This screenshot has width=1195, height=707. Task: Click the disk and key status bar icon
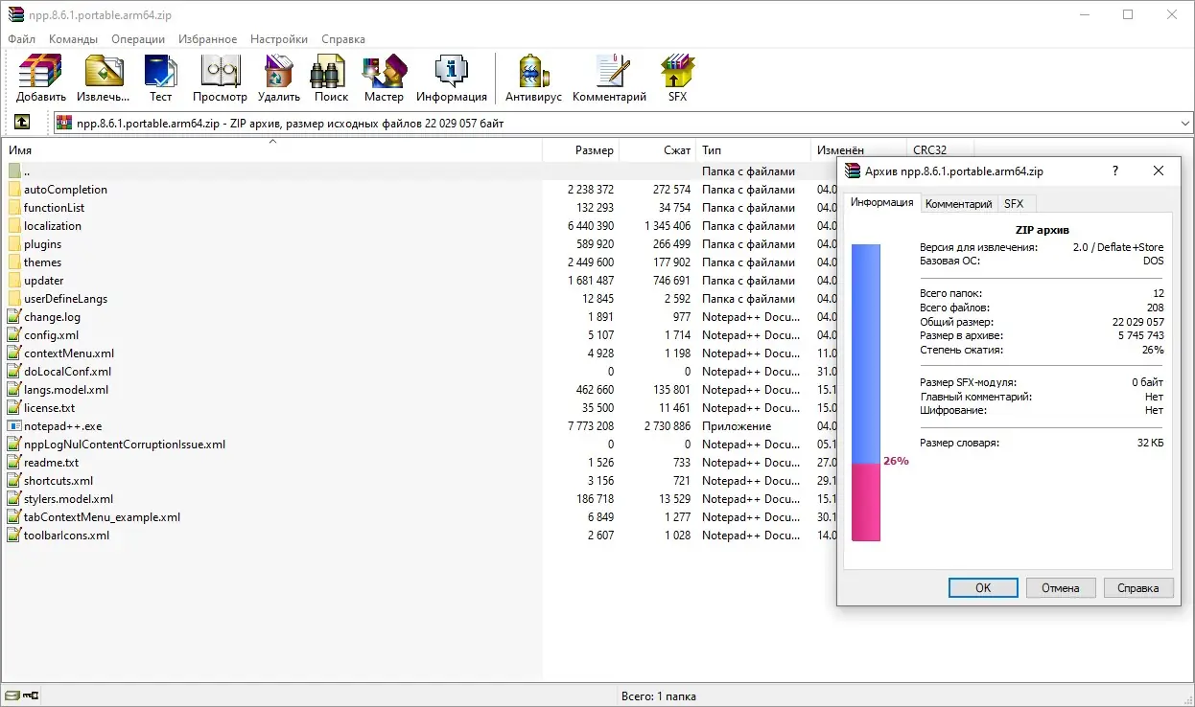click(22, 696)
